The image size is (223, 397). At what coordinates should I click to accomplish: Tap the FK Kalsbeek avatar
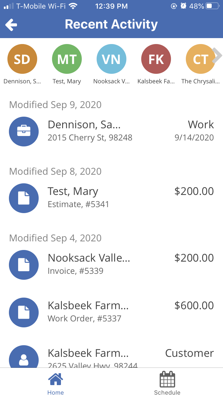pos(156,59)
